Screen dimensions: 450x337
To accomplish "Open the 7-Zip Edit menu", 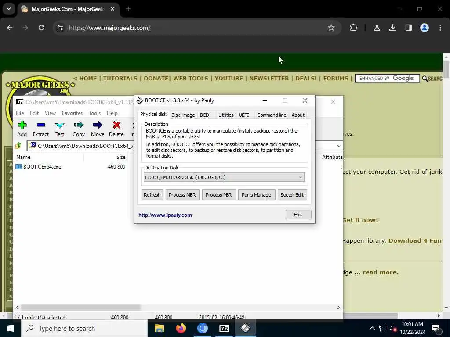I will coord(34,113).
